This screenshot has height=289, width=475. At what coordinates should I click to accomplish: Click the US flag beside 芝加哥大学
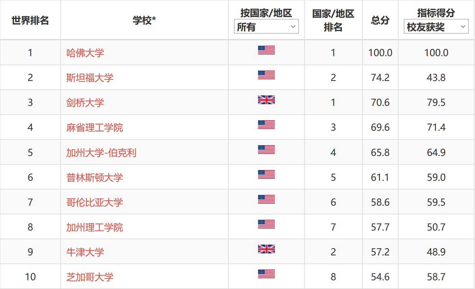(x=266, y=274)
